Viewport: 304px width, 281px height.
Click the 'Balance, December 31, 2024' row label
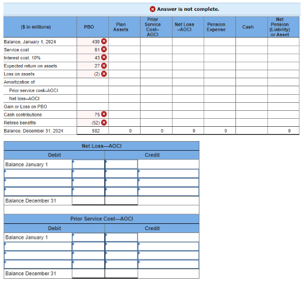[x=34, y=131]
